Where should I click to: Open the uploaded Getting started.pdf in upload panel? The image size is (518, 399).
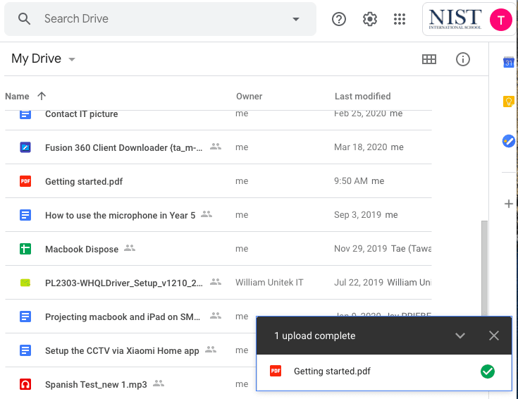coord(332,372)
